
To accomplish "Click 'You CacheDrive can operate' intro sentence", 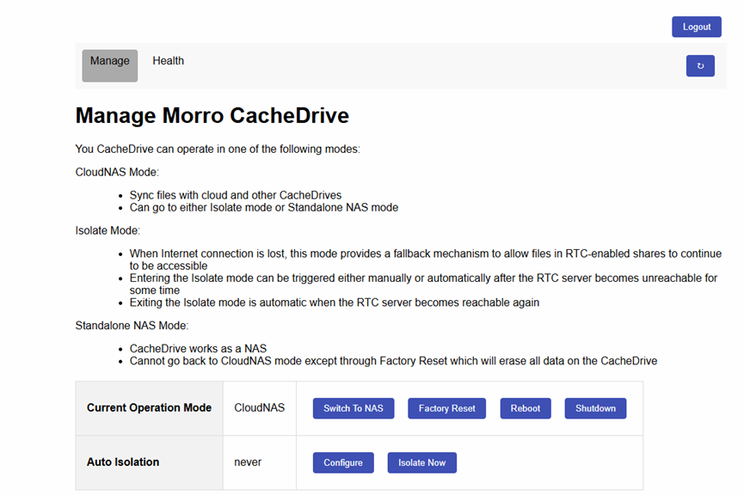I will [x=218, y=149].
